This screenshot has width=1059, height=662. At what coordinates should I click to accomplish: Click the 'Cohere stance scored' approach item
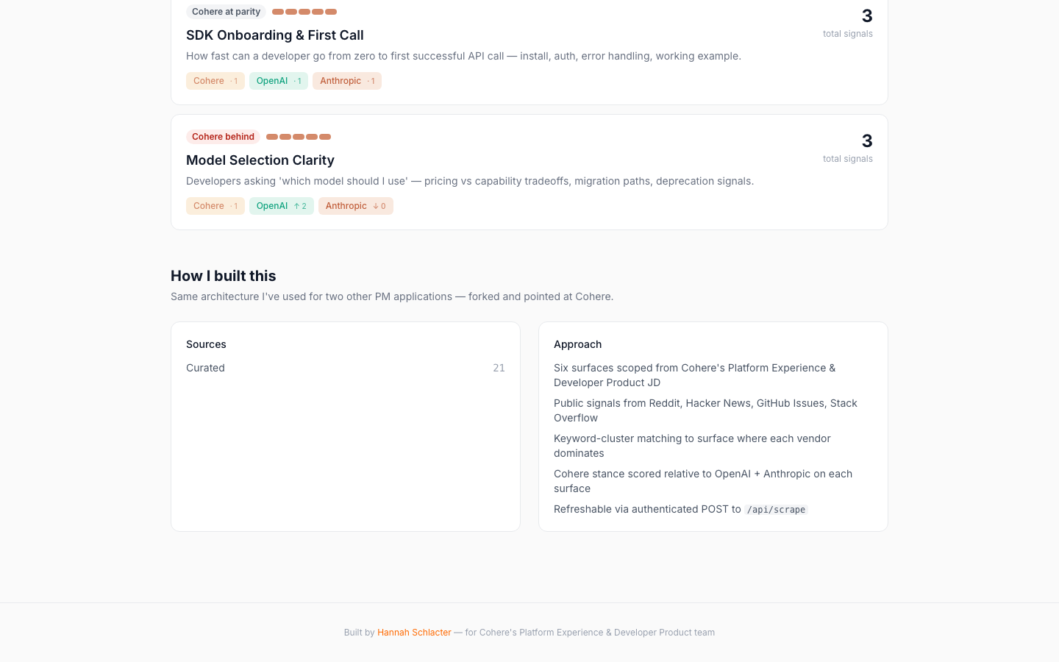click(703, 481)
